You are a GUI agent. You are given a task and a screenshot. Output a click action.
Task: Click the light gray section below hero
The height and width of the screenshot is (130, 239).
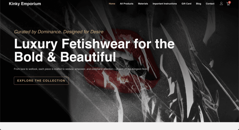coord(119,126)
